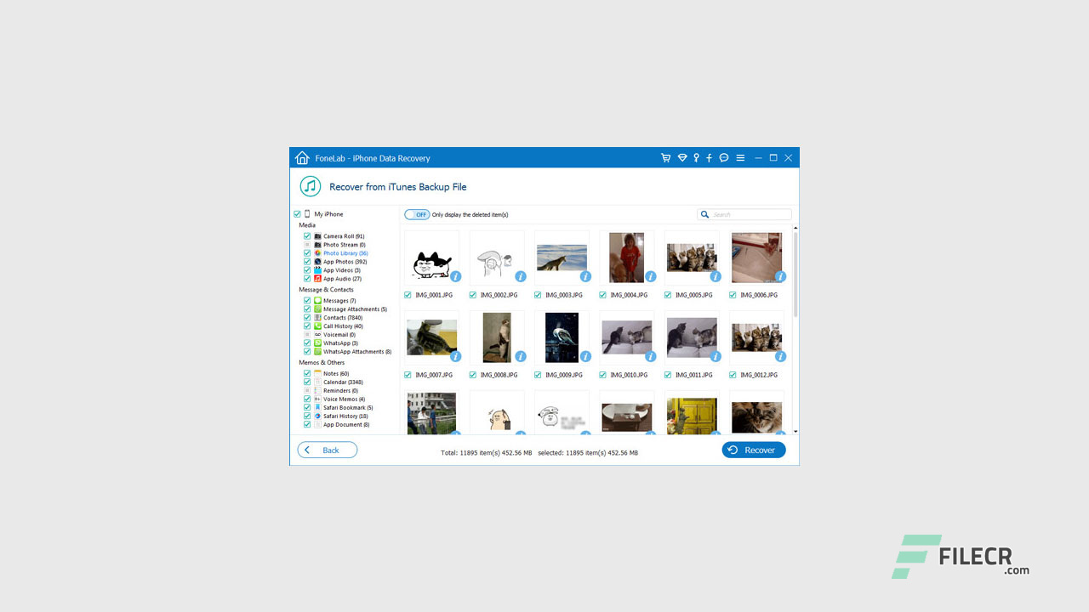Uncheck the Calendar (3348) checkbox

click(x=307, y=382)
